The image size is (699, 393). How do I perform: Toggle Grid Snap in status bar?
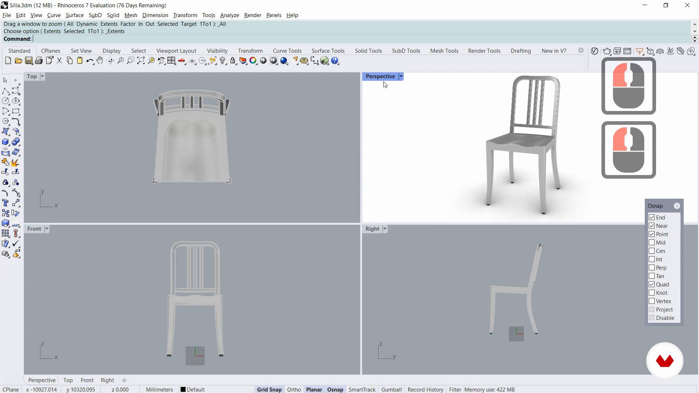coord(269,389)
